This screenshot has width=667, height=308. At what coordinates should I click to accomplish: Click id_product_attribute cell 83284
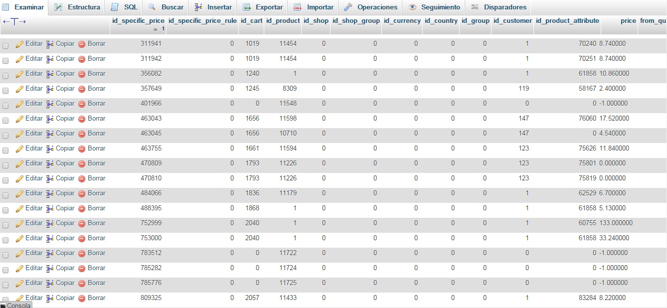[587, 298]
